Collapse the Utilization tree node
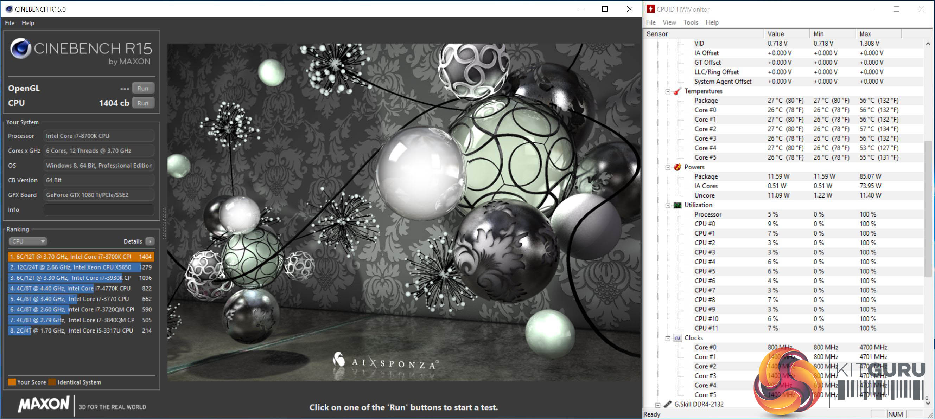The height and width of the screenshot is (419, 935). [x=668, y=206]
